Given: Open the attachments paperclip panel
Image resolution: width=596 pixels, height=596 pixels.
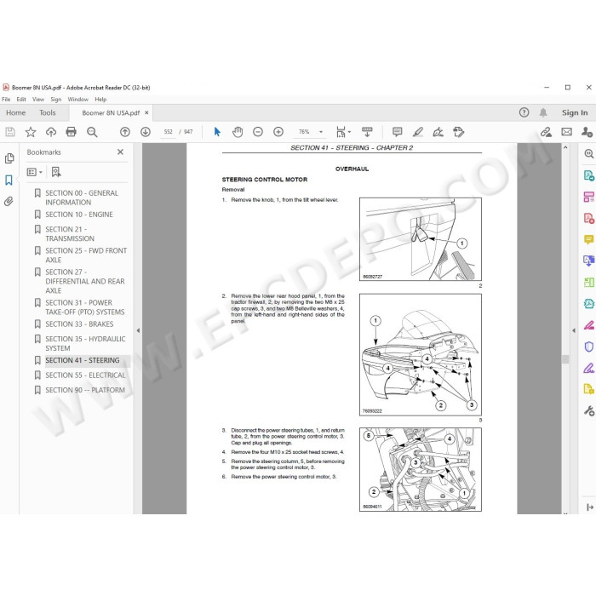Looking at the screenshot, I should click(x=9, y=201).
